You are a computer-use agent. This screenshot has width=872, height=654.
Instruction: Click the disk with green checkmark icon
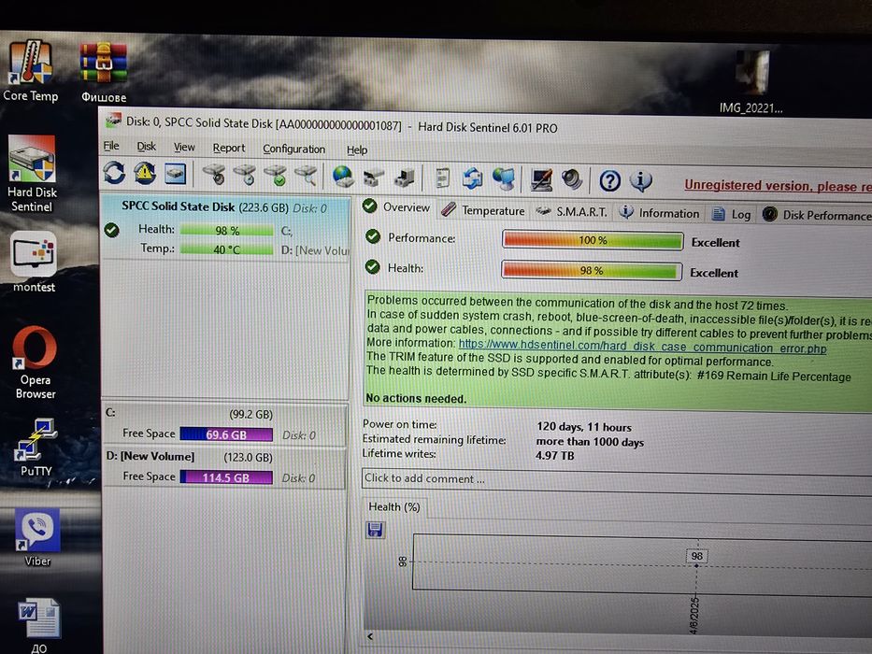276,176
